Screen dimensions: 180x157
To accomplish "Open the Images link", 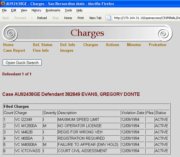I will [x=67, y=50].
